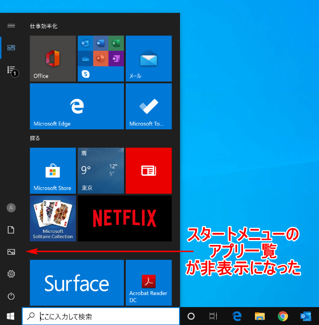This screenshot has height=325, width=319.
Task: Open OneNote in the Office folder tile
Action: pyautogui.click(x=116, y=59)
